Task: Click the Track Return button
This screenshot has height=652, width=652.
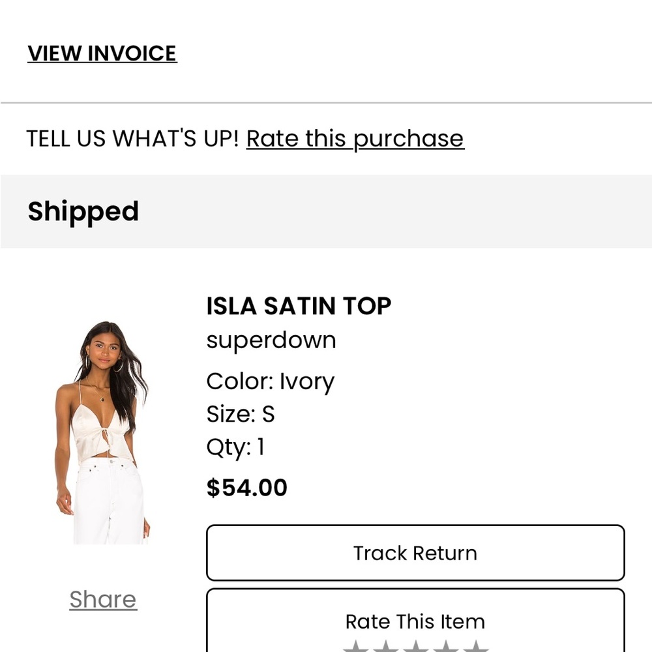Action: tap(415, 553)
